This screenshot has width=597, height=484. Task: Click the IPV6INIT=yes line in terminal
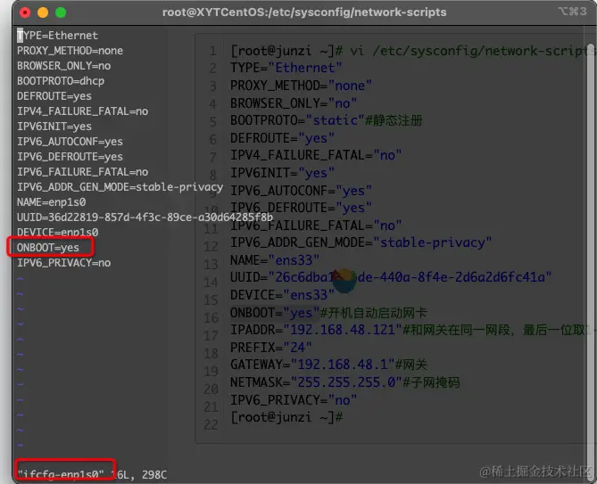[54, 127]
